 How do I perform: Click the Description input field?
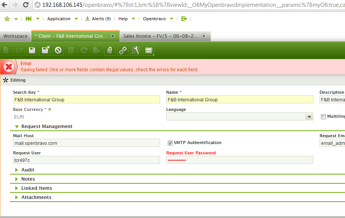[332, 99]
